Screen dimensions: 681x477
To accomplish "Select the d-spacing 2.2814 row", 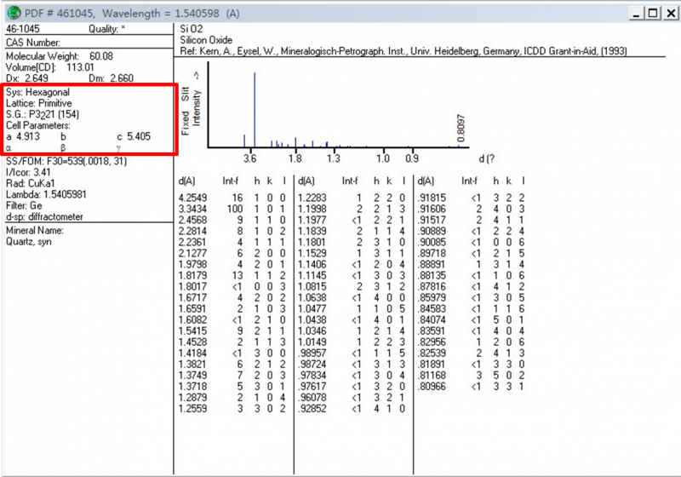I will pyautogui.click(x=232, y=231).
